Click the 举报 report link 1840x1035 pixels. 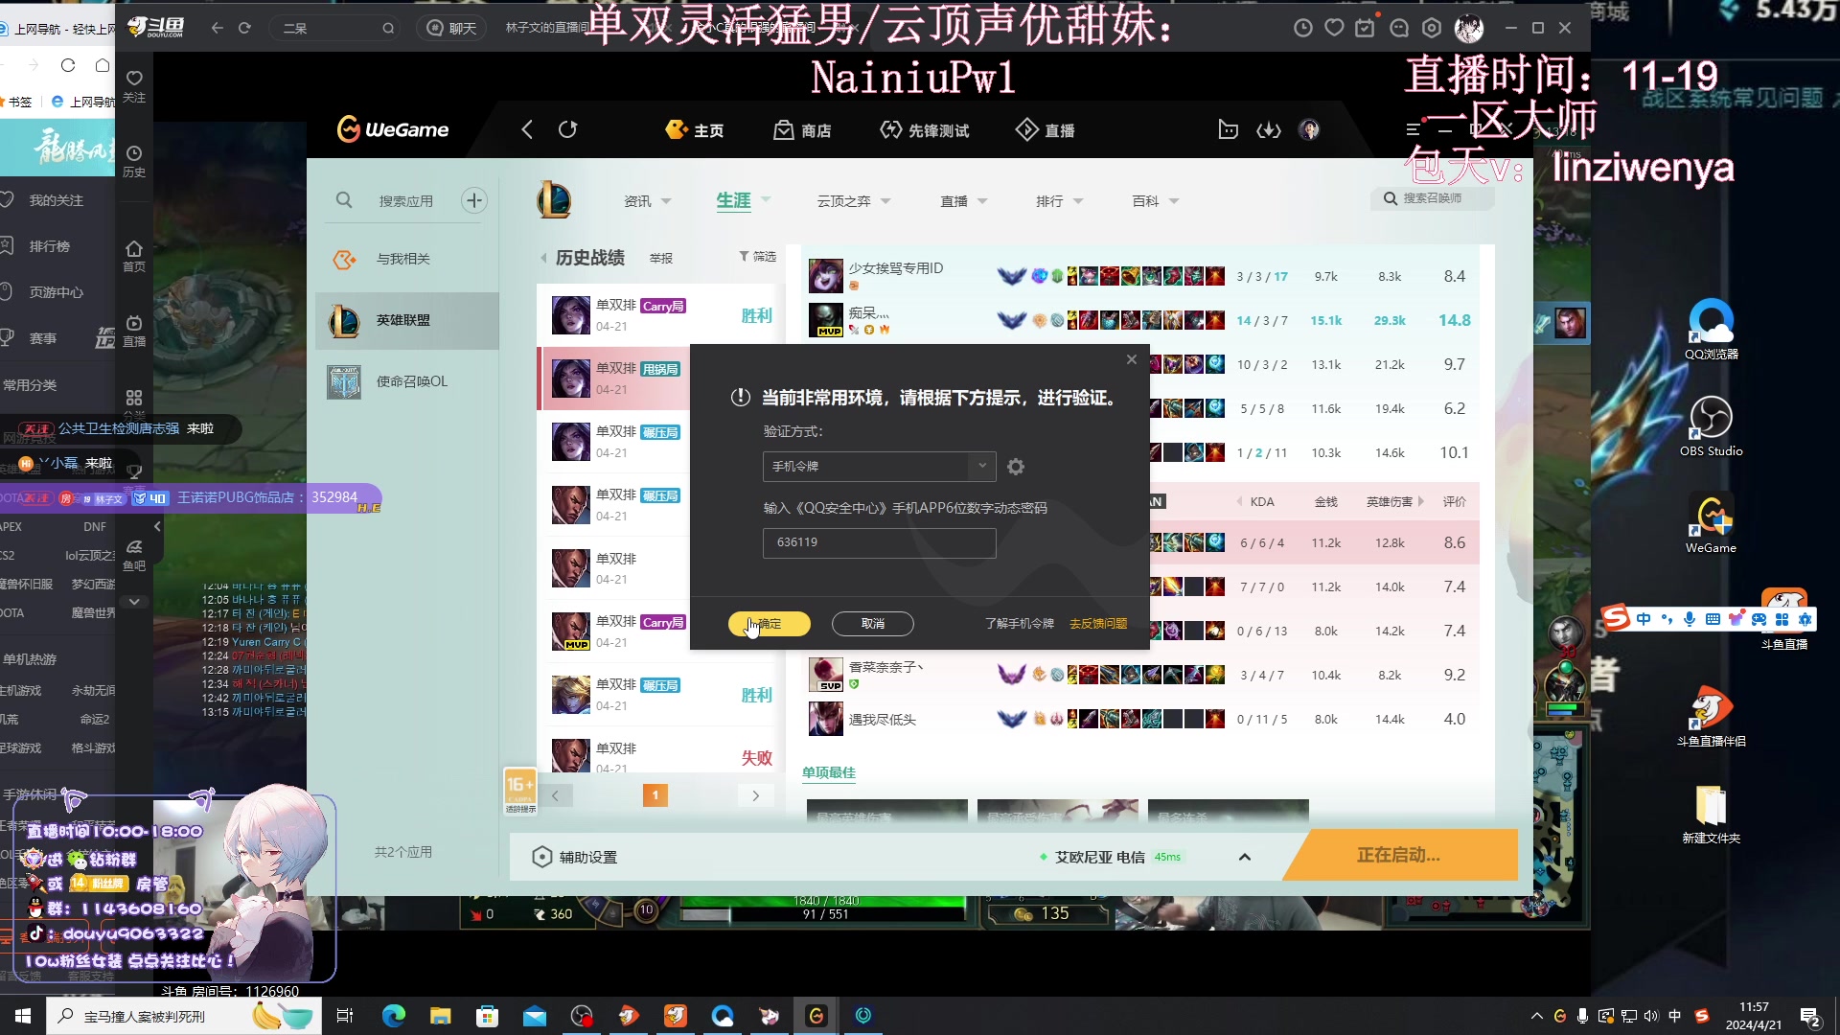[661, 259]
